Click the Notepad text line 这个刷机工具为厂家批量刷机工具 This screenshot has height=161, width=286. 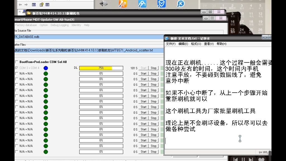tap(211, 111)
